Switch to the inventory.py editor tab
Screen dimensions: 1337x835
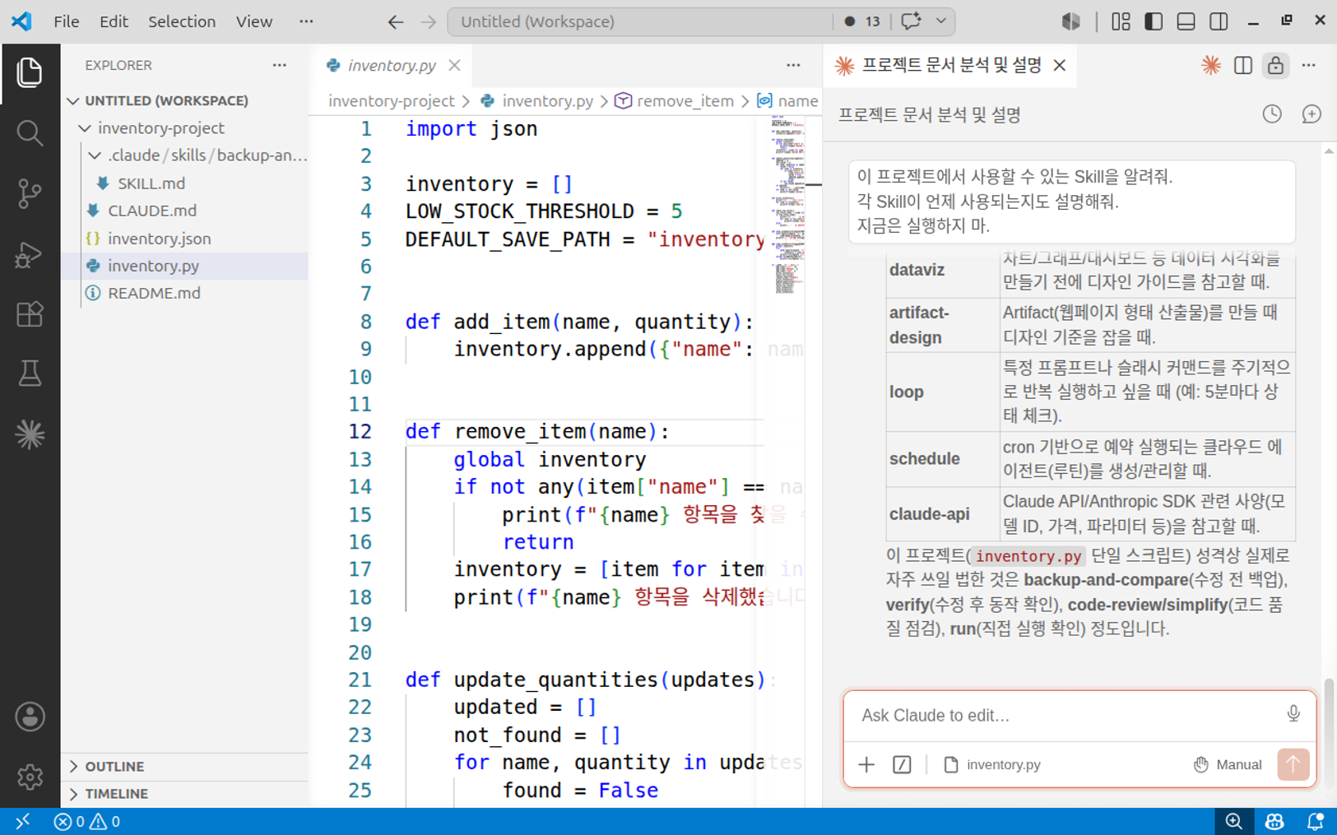tap(391, 65)
